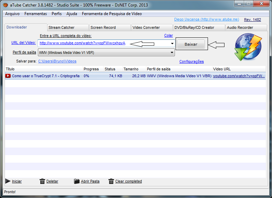Click the Abrir Pasta folder icon
The height and width of the screenshot is (198, 272).
[77, 181]
